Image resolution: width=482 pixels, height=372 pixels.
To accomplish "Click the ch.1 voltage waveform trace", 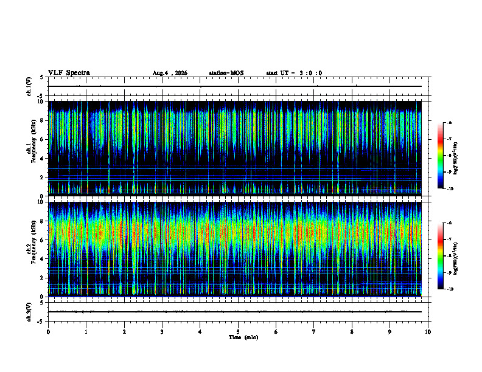I will (x=235, y=86).
